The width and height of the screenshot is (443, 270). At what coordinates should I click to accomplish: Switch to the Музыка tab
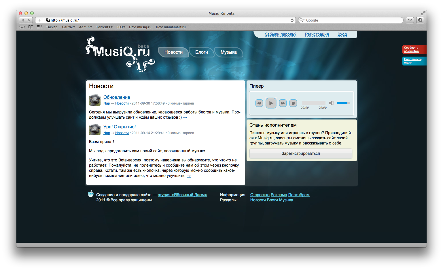coord(229,52)
